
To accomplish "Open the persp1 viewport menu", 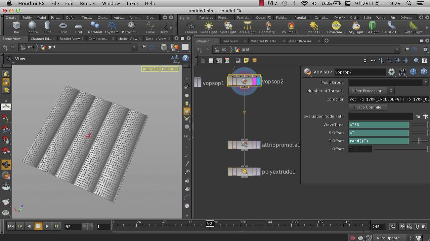I will pos(150,69).
